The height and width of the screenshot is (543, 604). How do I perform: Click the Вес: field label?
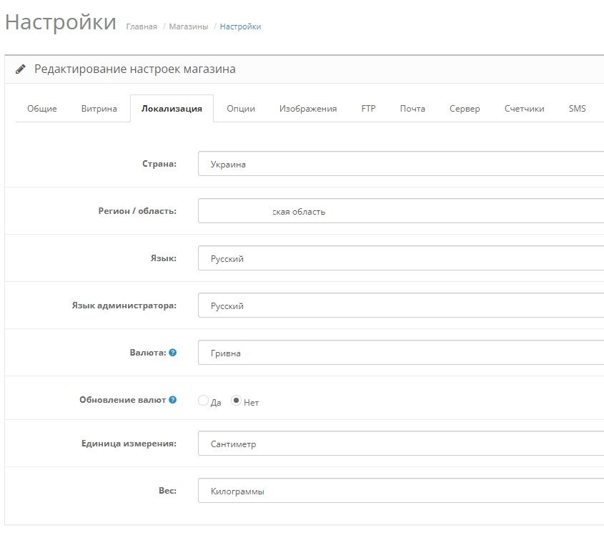tap(167, 491)
